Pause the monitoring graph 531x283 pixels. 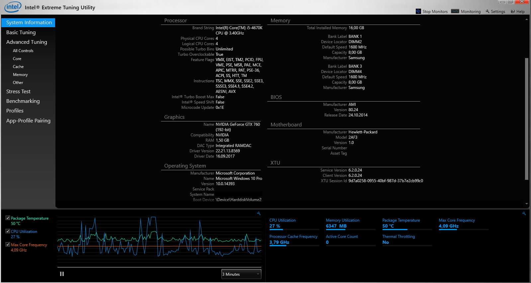click(62, 274)
